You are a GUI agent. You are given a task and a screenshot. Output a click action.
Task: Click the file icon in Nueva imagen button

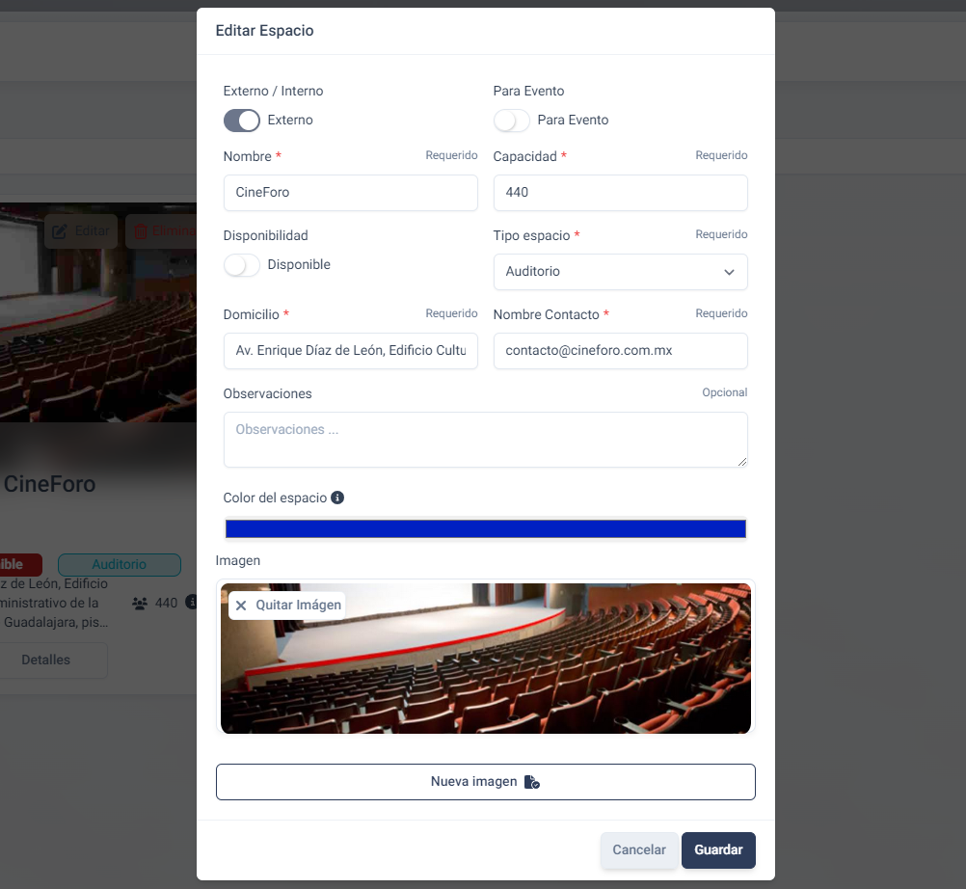point(531,782)
